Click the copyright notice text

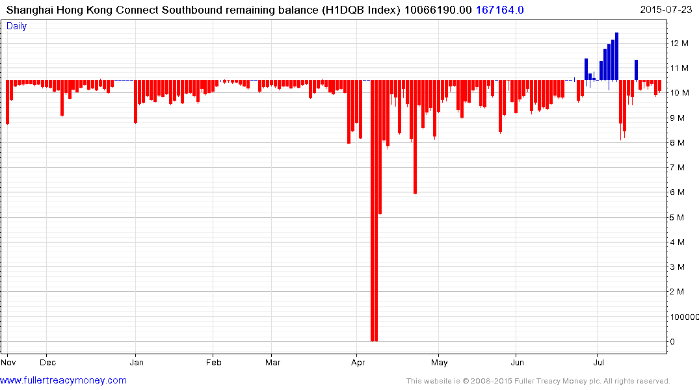click(538, 381)
